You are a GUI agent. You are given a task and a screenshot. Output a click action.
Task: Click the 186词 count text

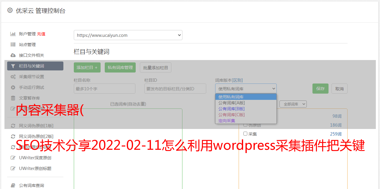(x=336, y=125)
